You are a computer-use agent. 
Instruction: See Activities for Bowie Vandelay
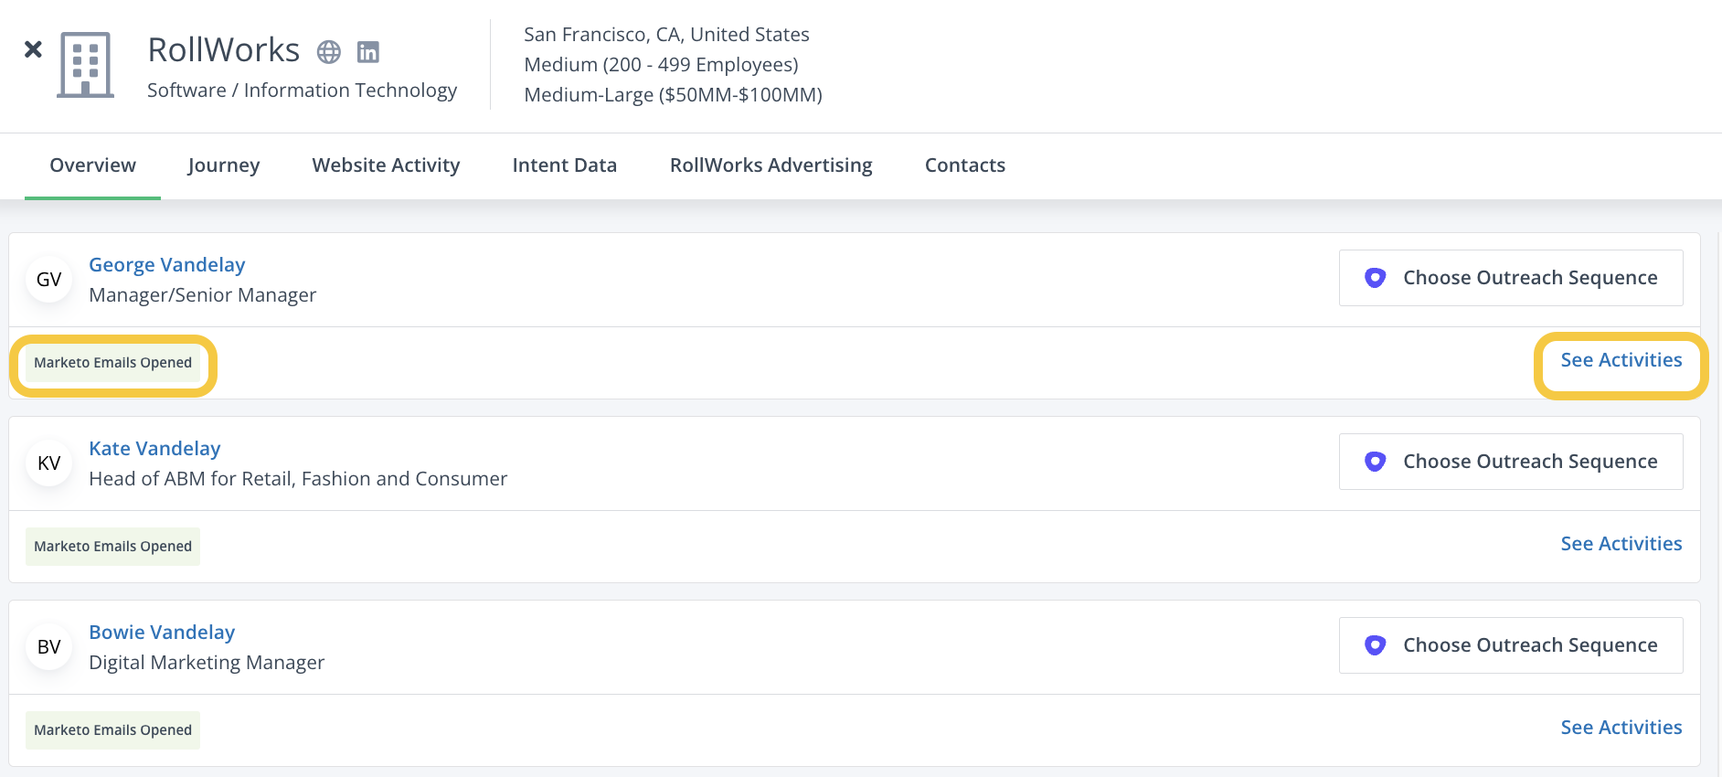point(1621,728)
